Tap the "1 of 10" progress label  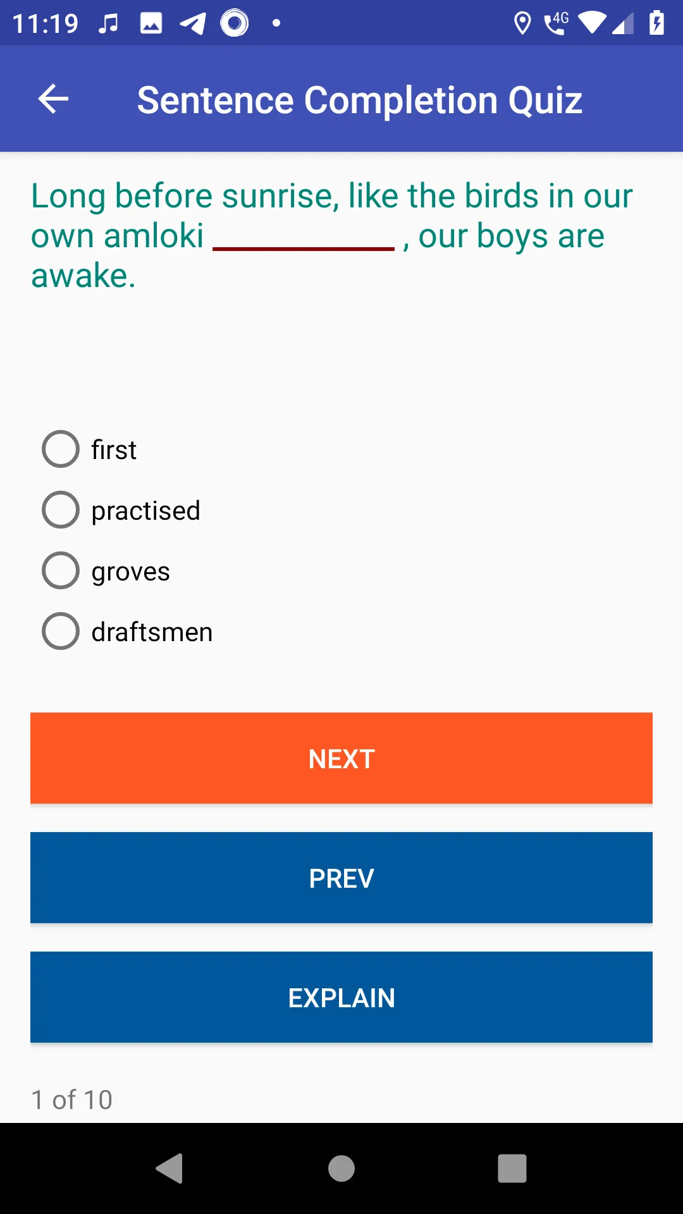72,1100
